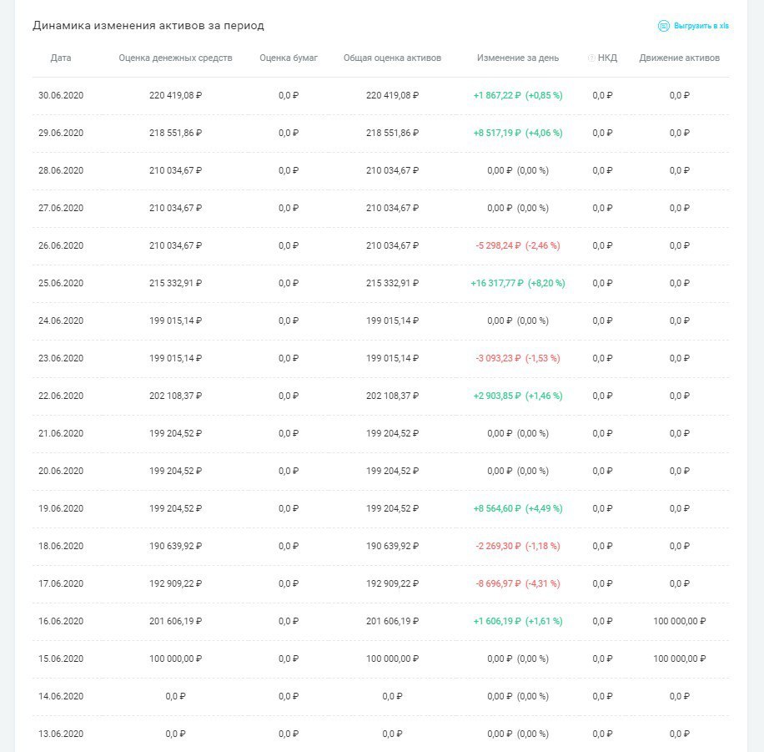Click the xls export icon

tap(663, 26)
